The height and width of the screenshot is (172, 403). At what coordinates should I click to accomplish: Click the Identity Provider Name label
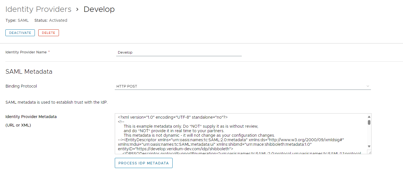pos(26,52)
